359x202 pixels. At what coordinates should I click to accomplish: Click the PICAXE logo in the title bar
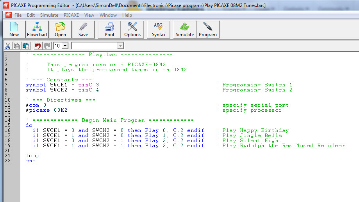point(6,5)
